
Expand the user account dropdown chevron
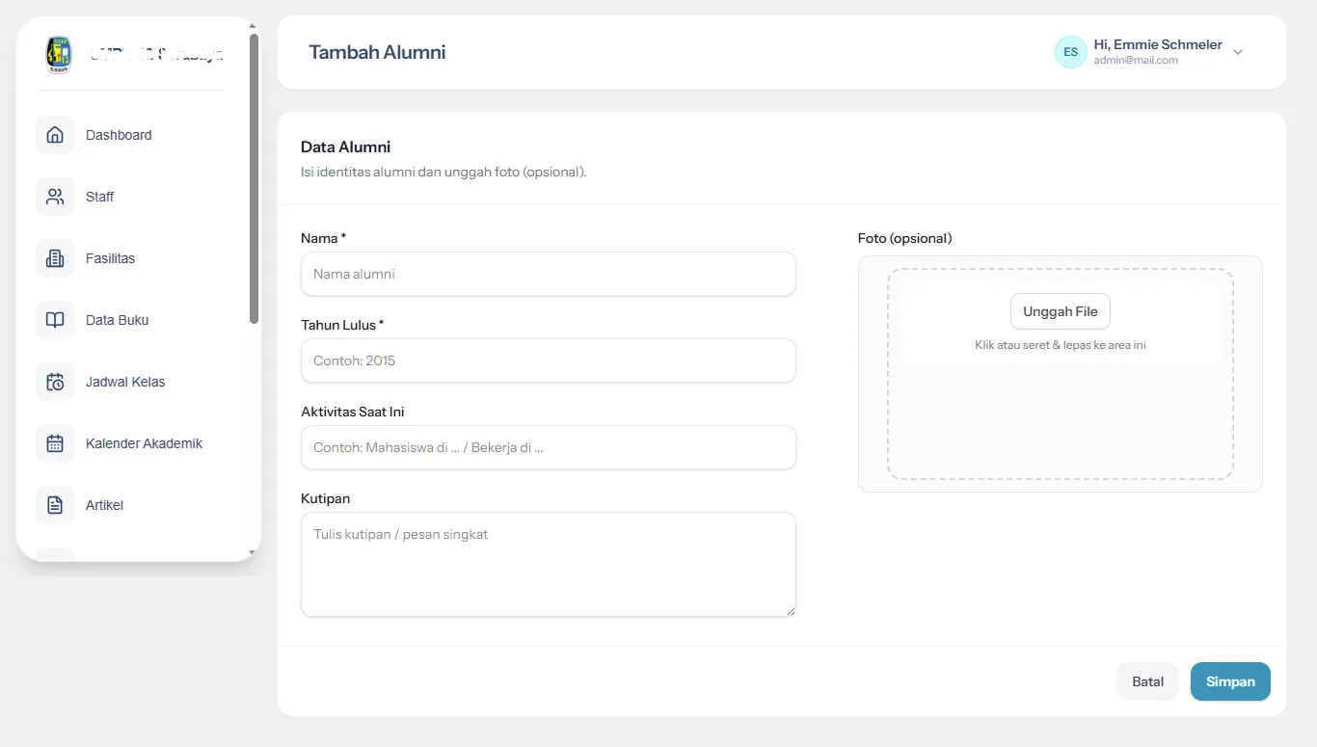tap(1238, 52)
